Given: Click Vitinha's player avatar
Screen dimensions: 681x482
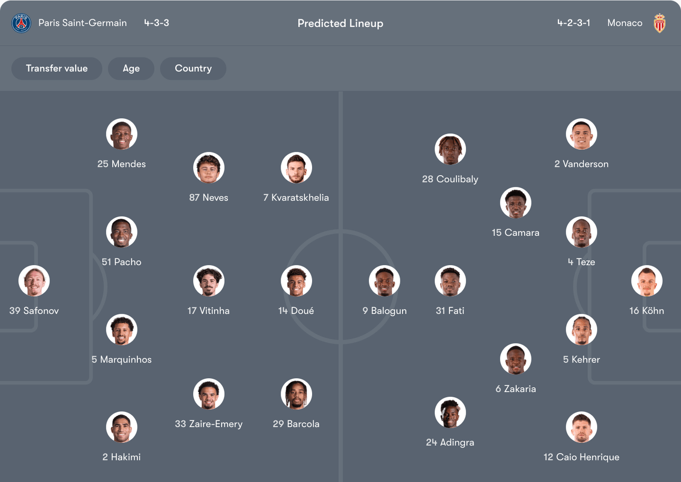Looking at the screenshot, I should click(209, 281).
